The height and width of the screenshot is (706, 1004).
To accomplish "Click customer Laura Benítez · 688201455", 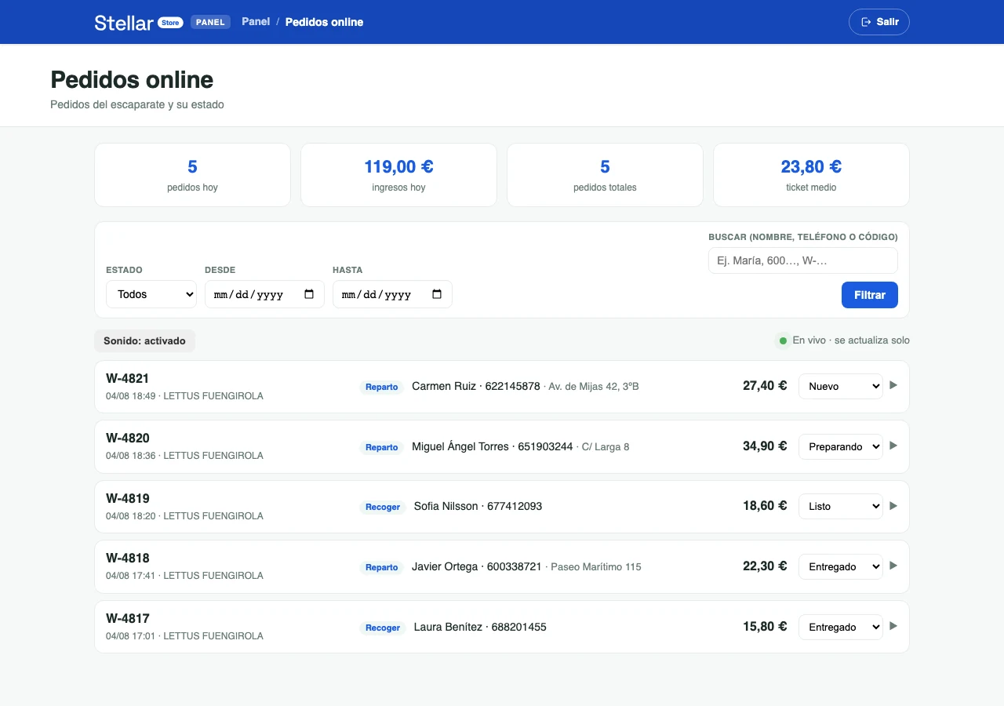I will 480,627.
